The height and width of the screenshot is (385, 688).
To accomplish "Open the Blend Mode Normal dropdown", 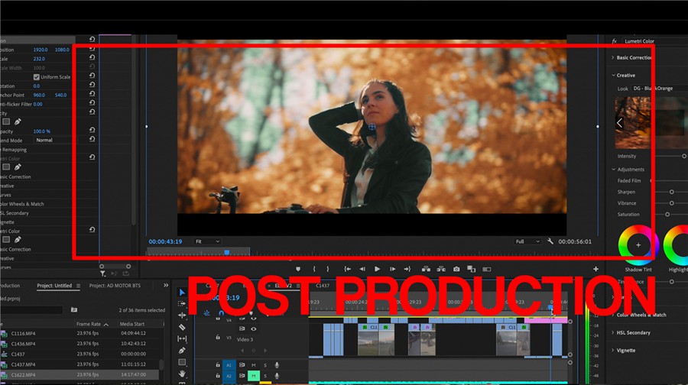I will [x=44, y=140].
